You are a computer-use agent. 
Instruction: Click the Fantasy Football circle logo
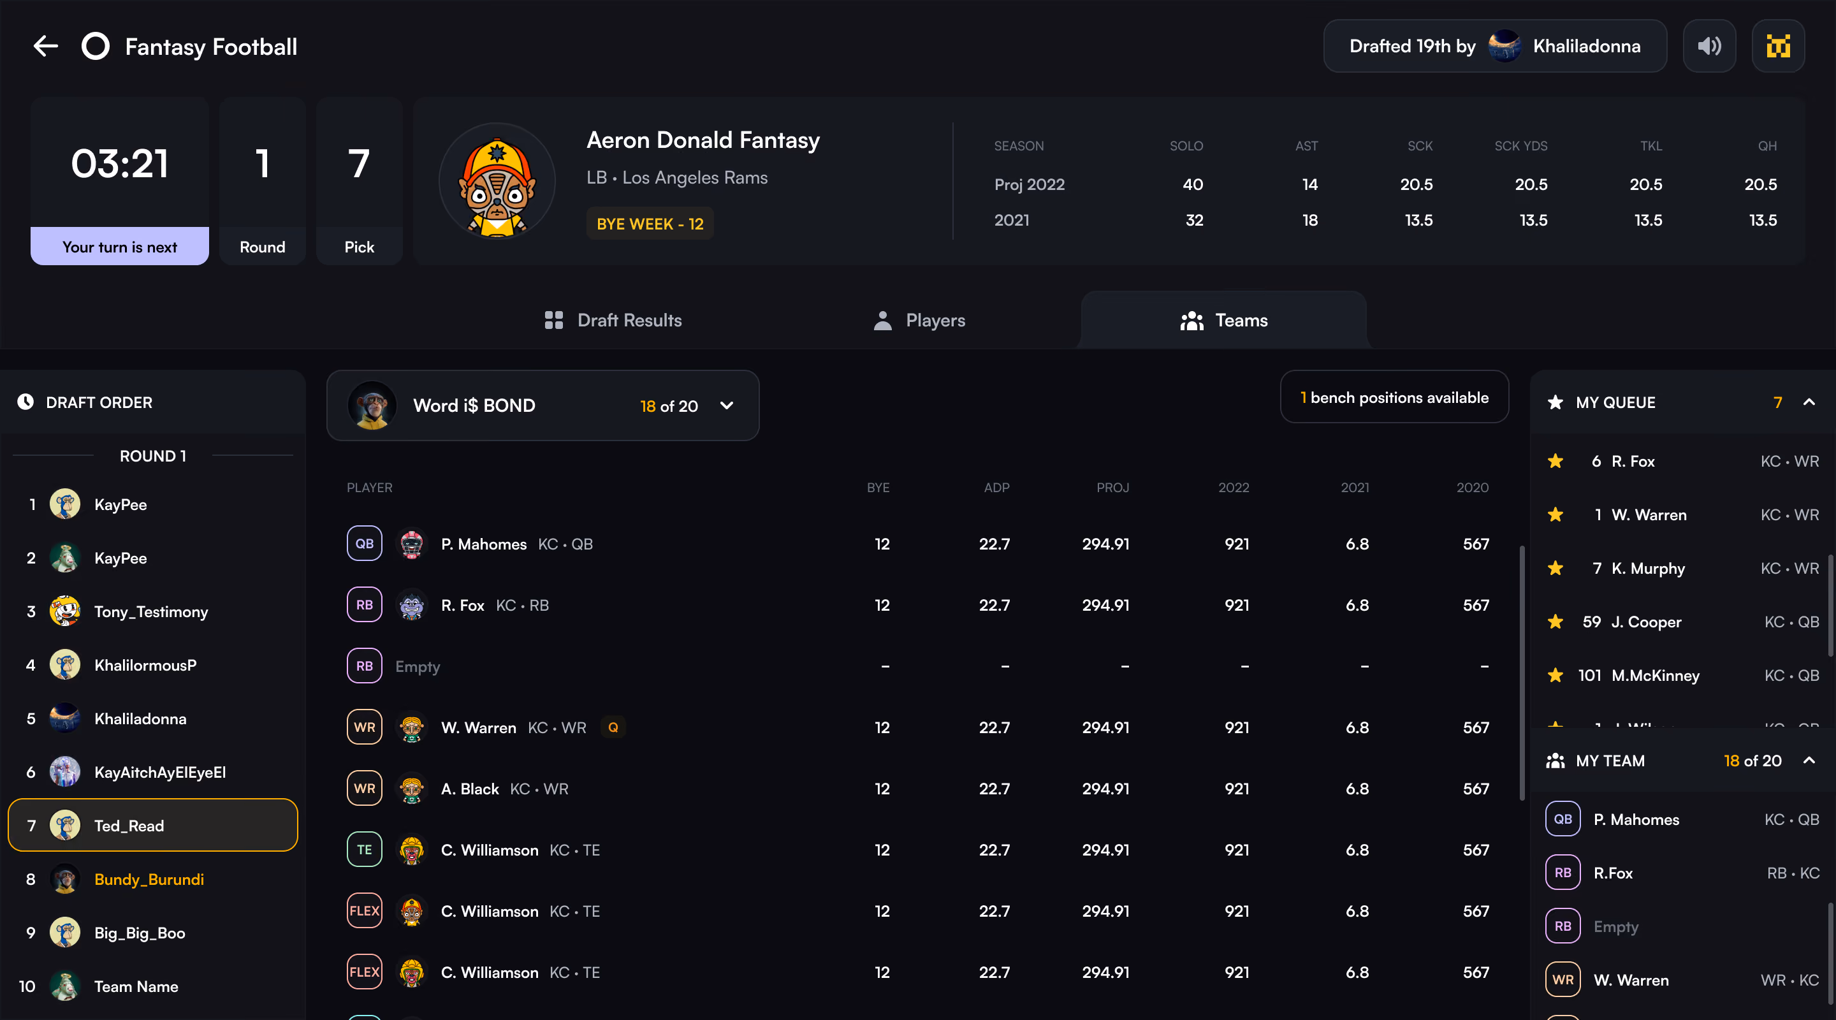pyautogui.click(x=95, y=47)
